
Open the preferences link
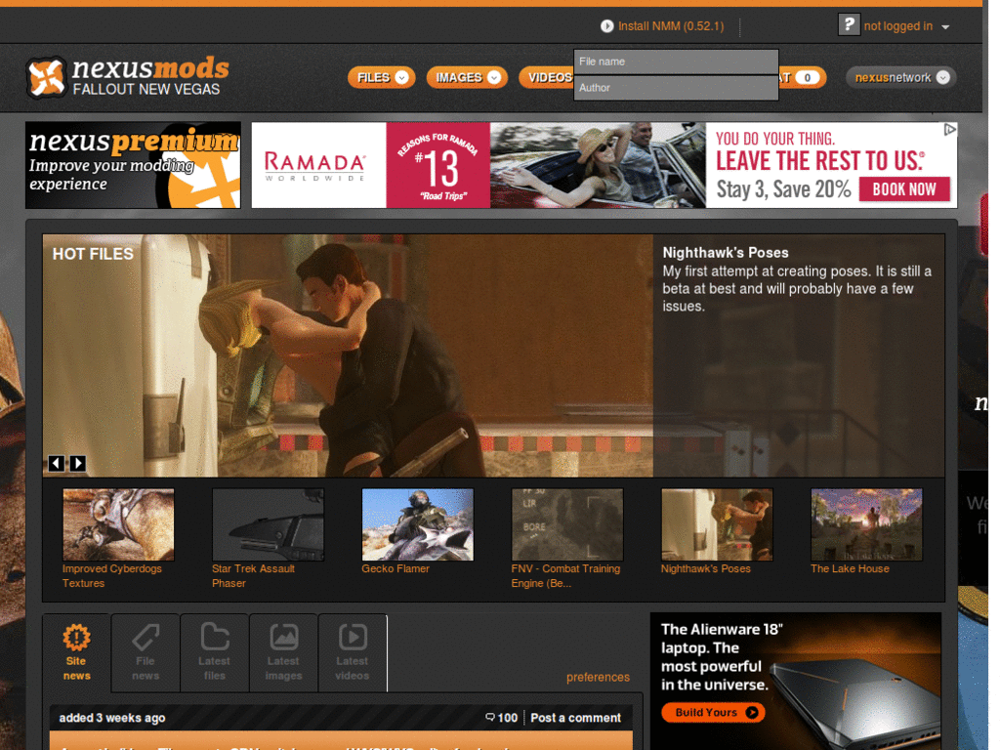[x=598, y=678]
